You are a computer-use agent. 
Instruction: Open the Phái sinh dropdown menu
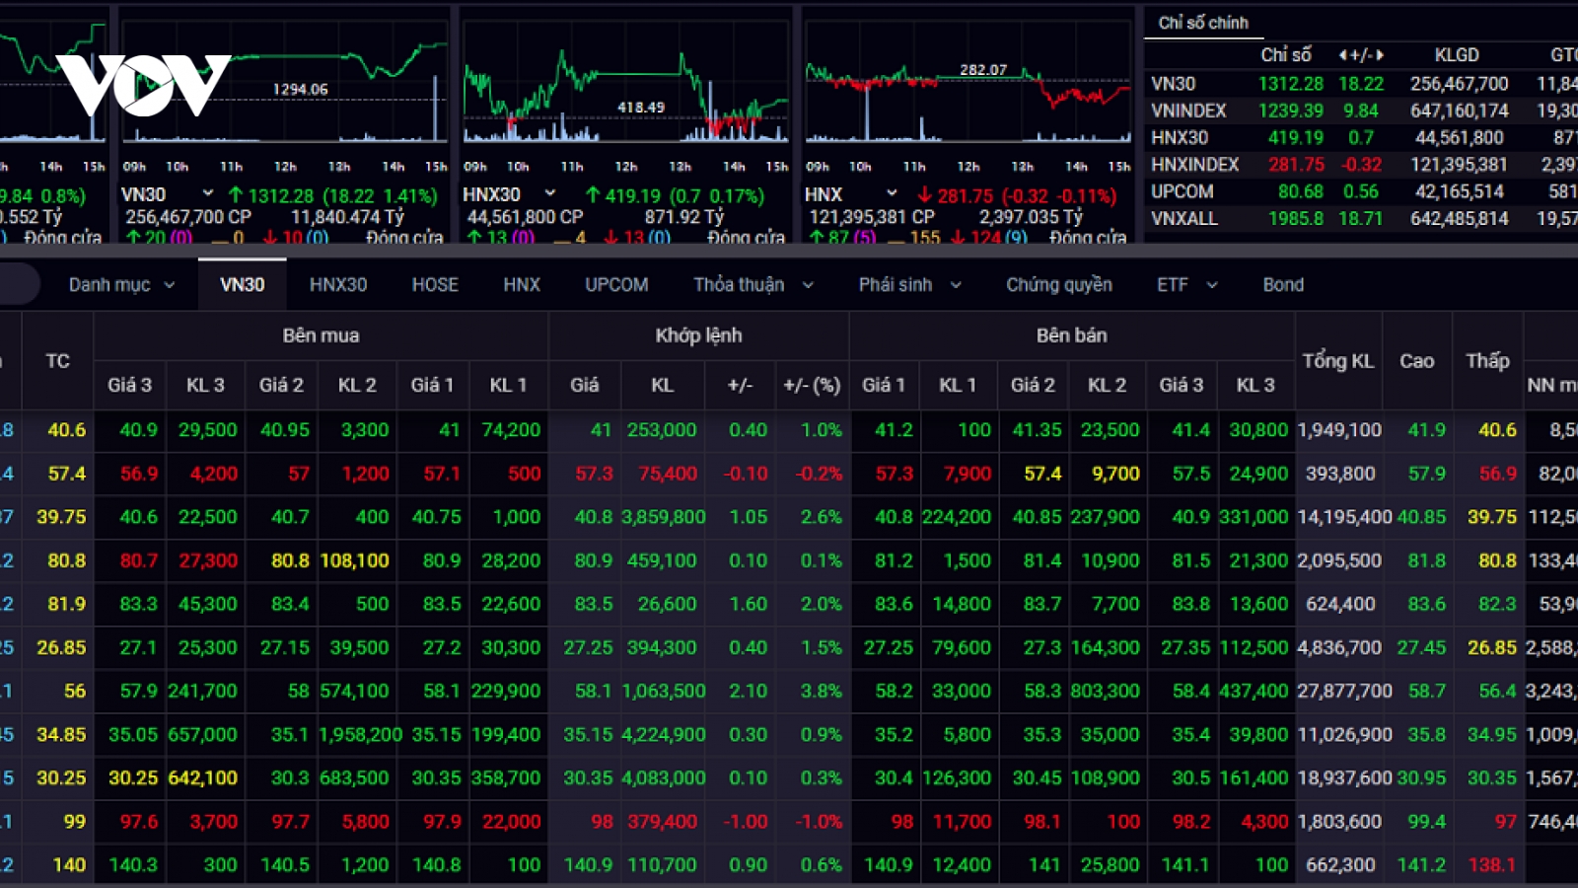[x=909, y=285]
